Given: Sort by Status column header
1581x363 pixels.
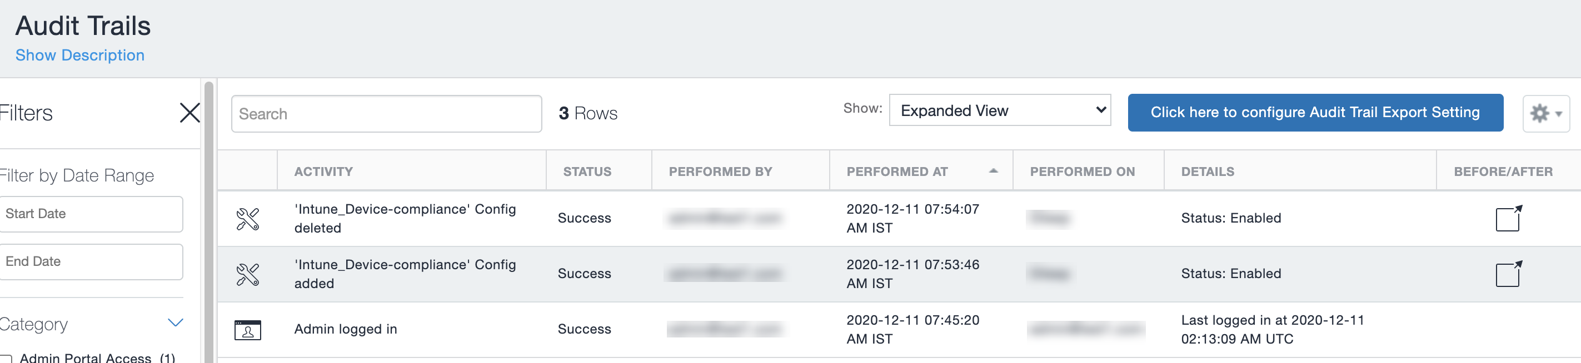Looking at the screenshot, I should (587, 172).
